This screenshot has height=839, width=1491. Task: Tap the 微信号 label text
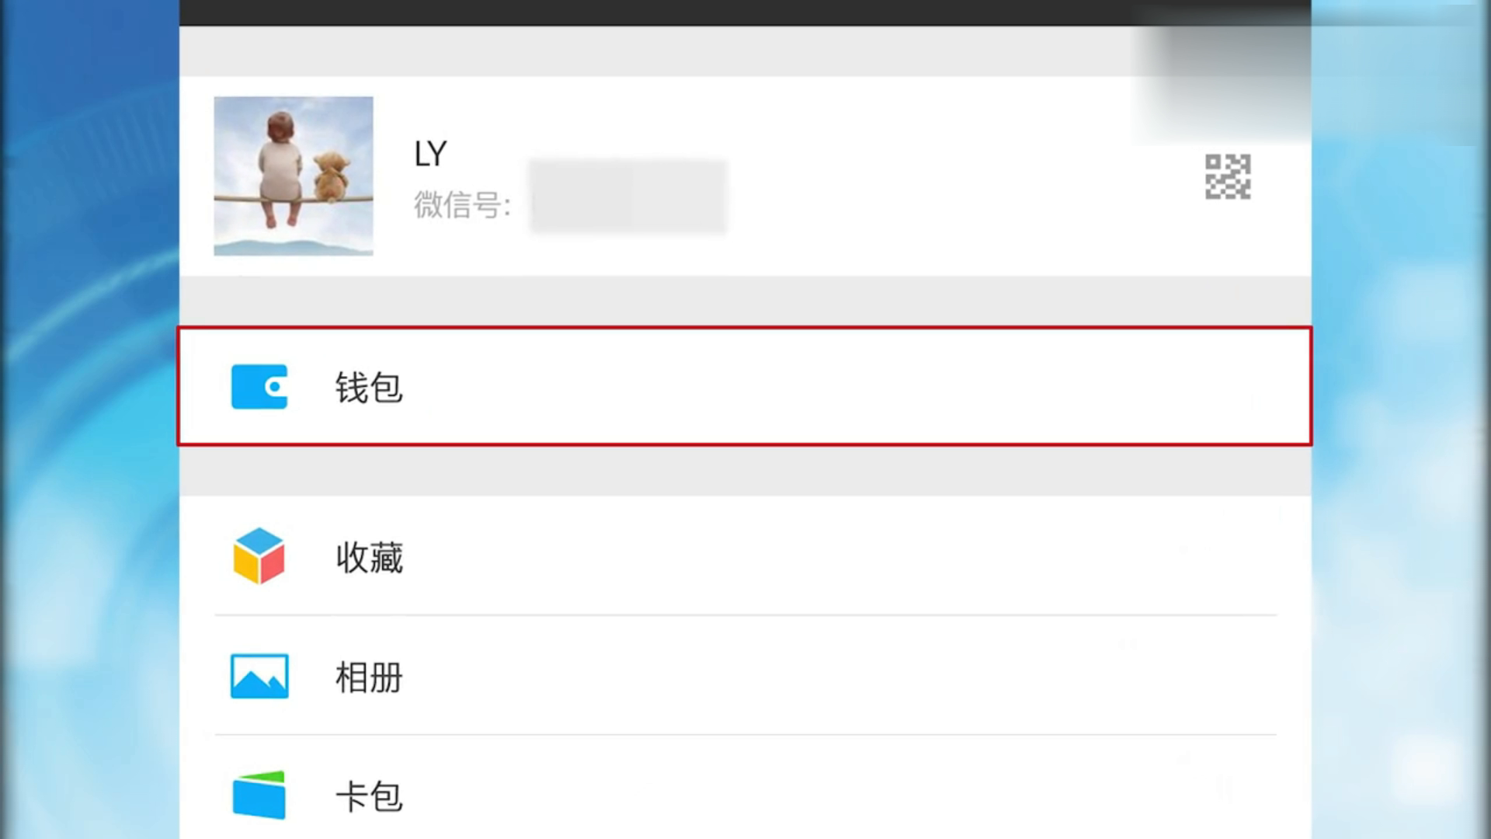point(462,205)
